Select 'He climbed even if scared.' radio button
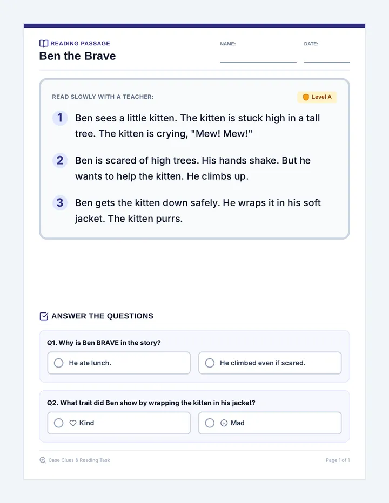Viewport: 389px width, 503px height. pyautogui.click(x=210, y=363)
